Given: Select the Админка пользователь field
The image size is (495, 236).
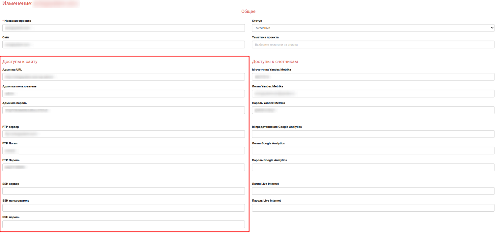Looking at the screenshot, I should 123,93.
